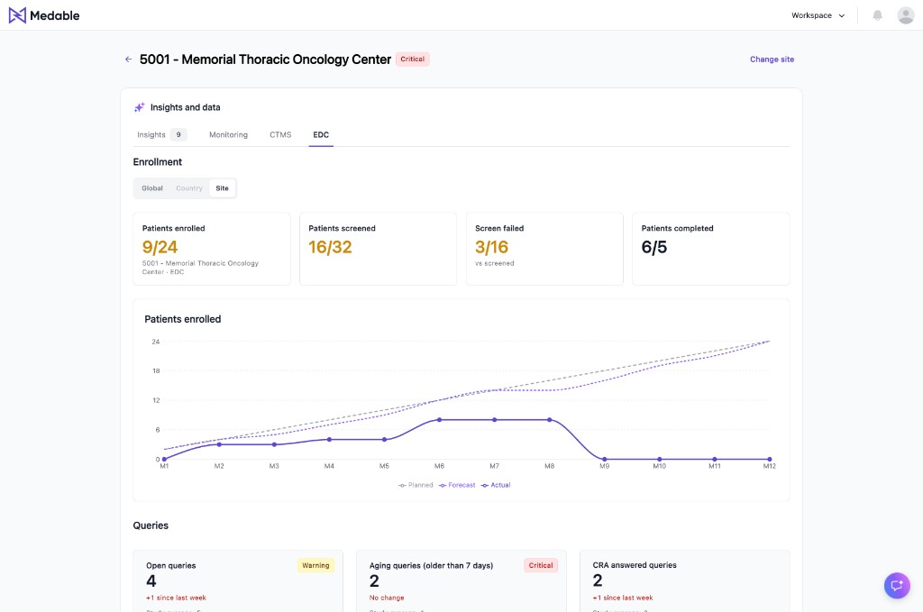This screenshot has height=612, width=923.
Task: Switch to the Monitoring tab
Action: click(228, 135)
